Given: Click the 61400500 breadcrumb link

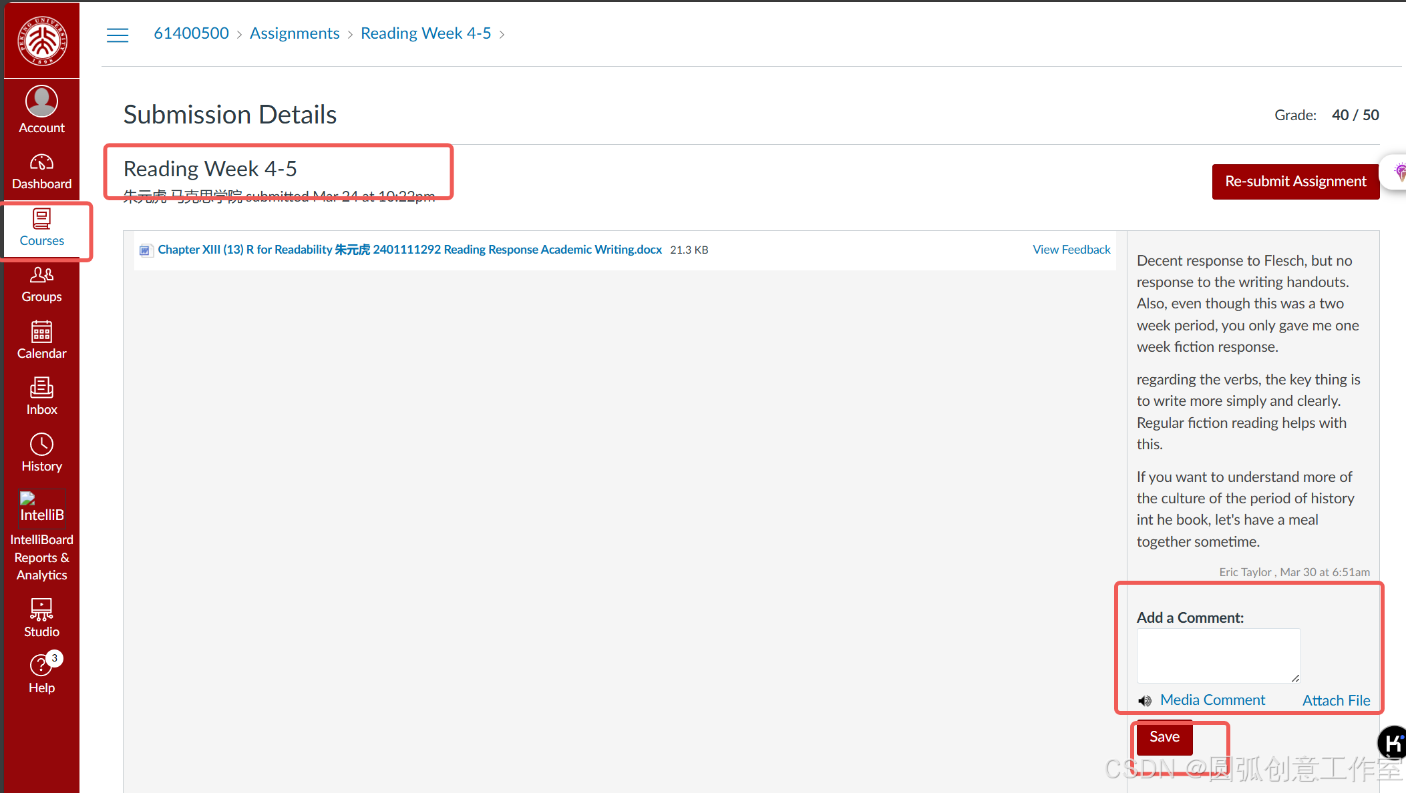Looking at the screenshot, I should 191,33.
